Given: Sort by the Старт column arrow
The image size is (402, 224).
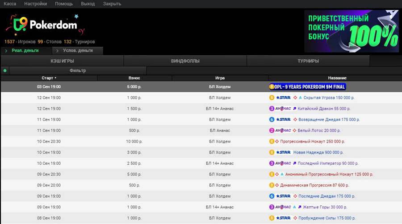Looking at the screenshot, I should pos(55,78).
